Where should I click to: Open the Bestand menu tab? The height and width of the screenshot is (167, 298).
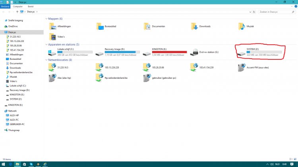point(5,7)
